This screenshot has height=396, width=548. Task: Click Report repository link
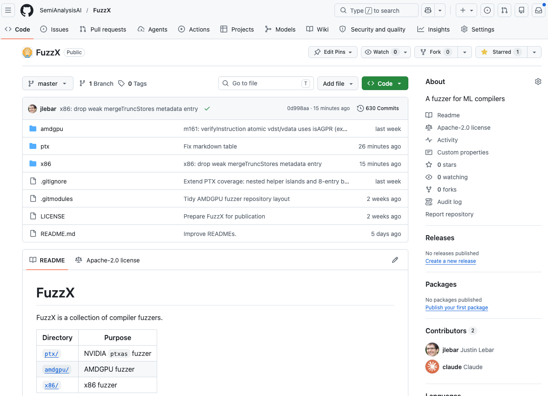(x=449, y=214)
